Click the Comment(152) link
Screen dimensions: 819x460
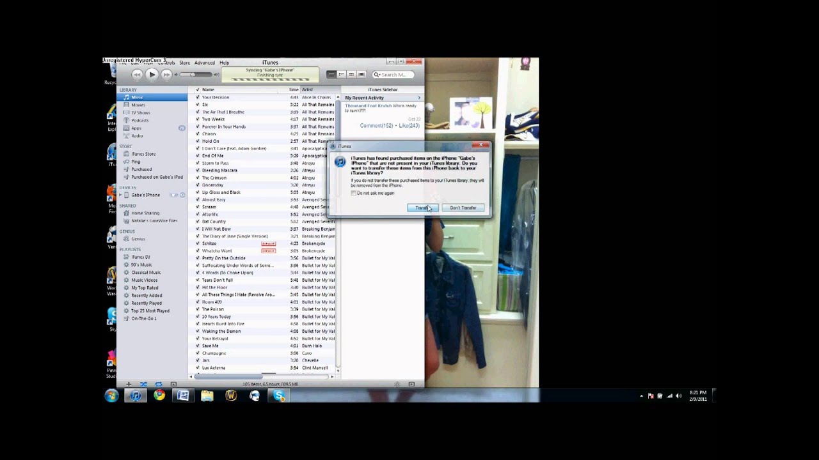pos(376,125)
